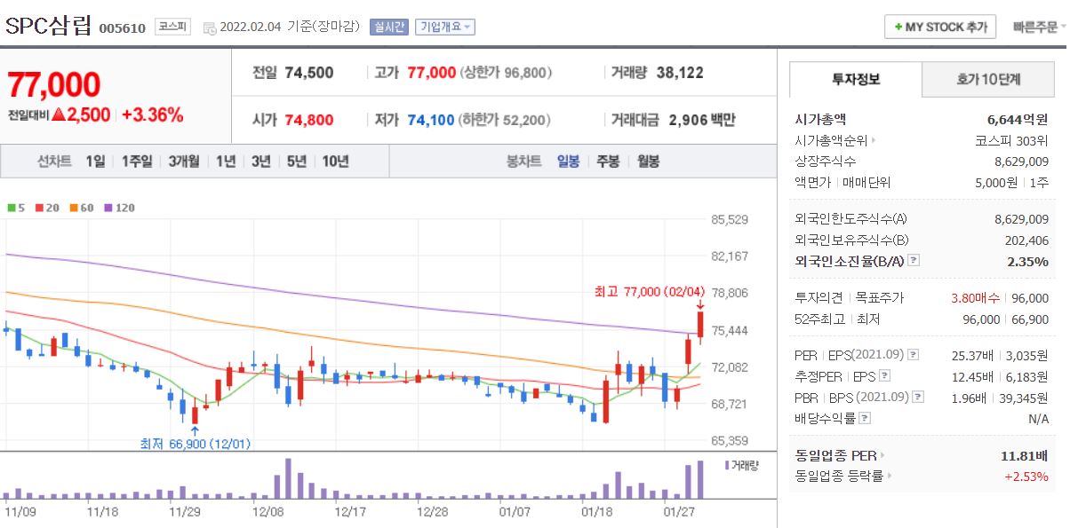Switch to the 월봉 candlestick chart
This screenshot has height=528, width=1078.
pyautogui.click(x=648, y=162)
